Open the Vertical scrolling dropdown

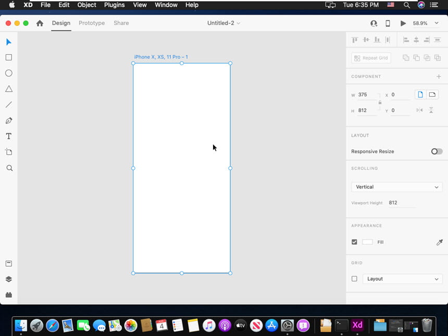click(397, 187)
